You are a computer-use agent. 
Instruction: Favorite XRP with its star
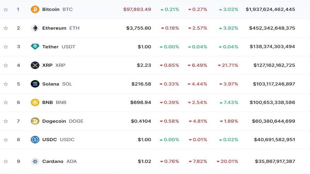[6, 65]
